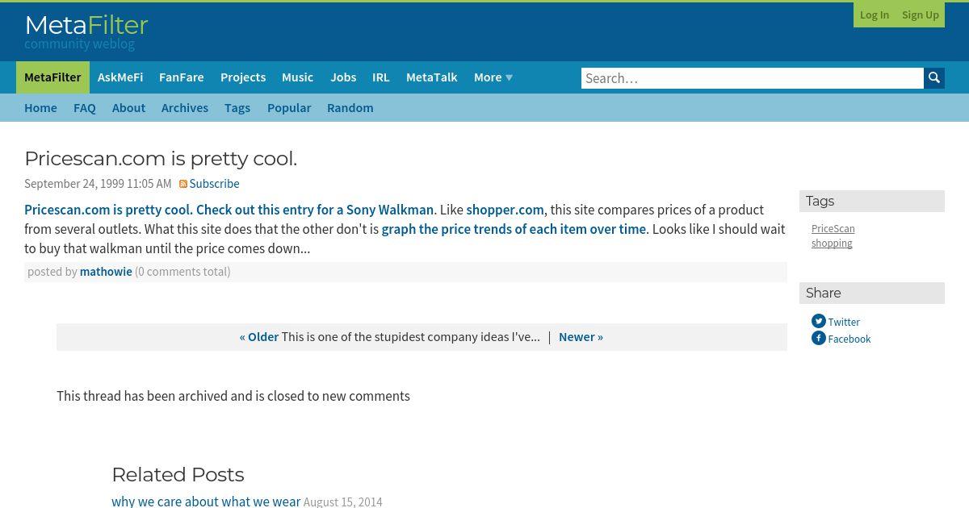Open the graph price trends link
Screen dimensions: 969x508
tap(514, 229)
